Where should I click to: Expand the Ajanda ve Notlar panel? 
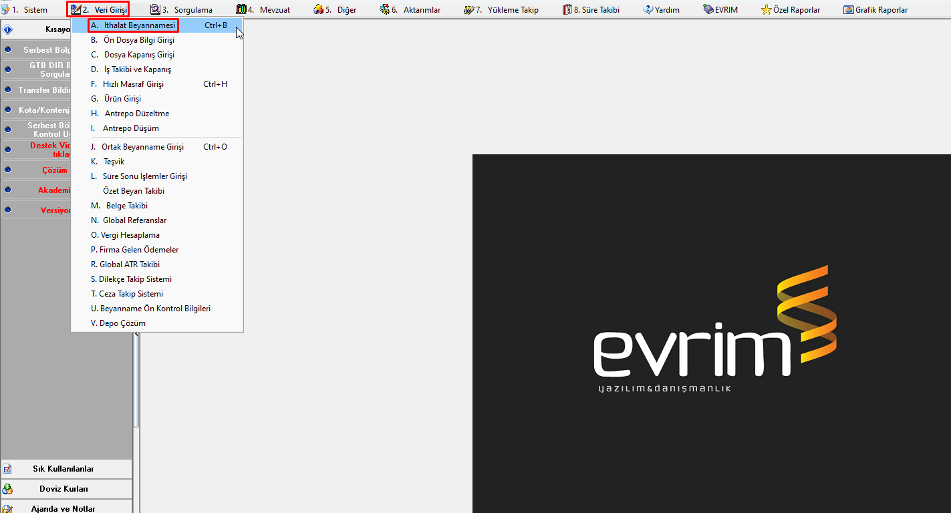pos(66,507)
